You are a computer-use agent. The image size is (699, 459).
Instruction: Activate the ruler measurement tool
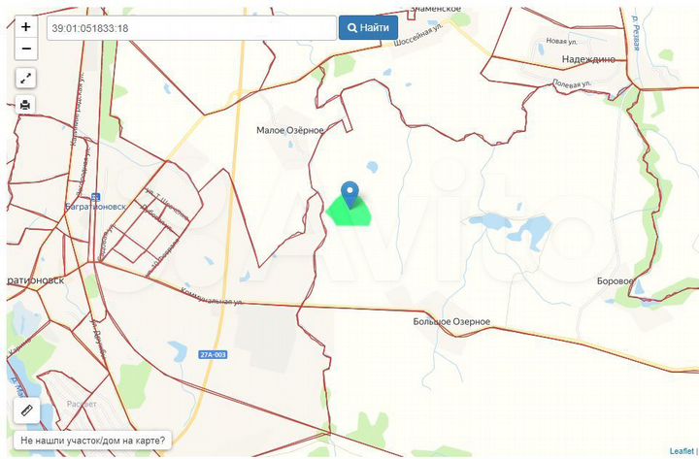point(26,410)
